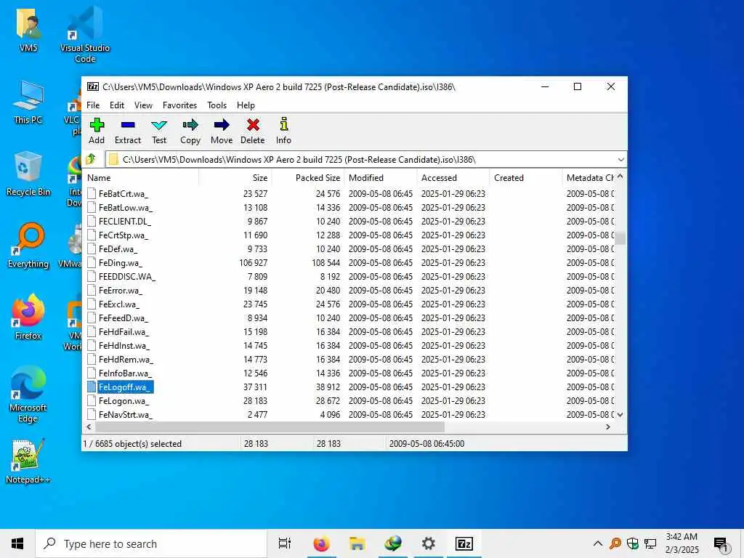The width and height of the screenshot is (744, 558).
Task: Click the horizontal scrollbar thumb
Action: (269, 427)
